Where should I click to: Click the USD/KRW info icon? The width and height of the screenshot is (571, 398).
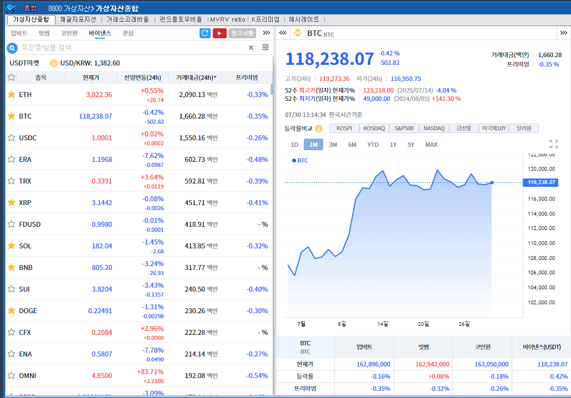coord(54,63)
